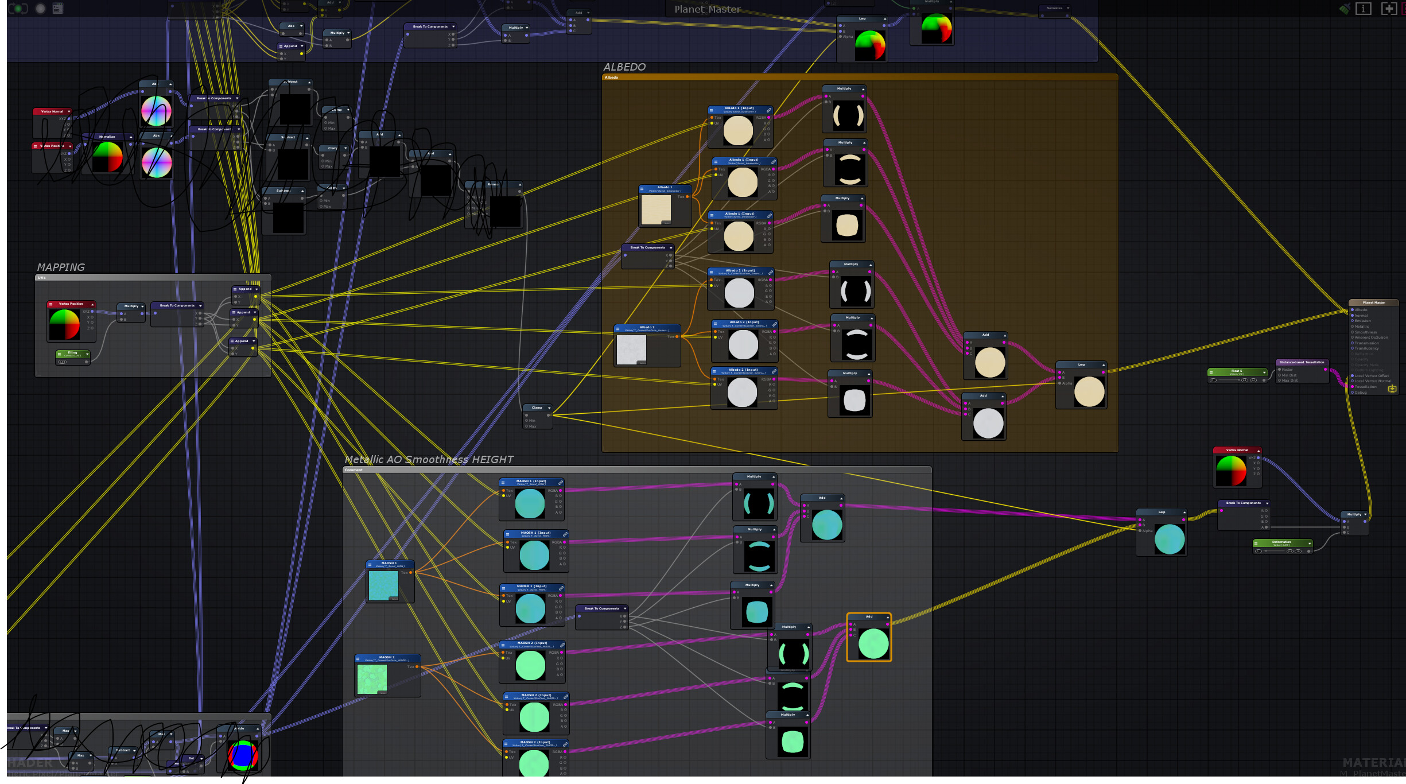Viewport: 1406px width, 784px height.
Task: Select the Float 5 property node
Action: 1237,372
